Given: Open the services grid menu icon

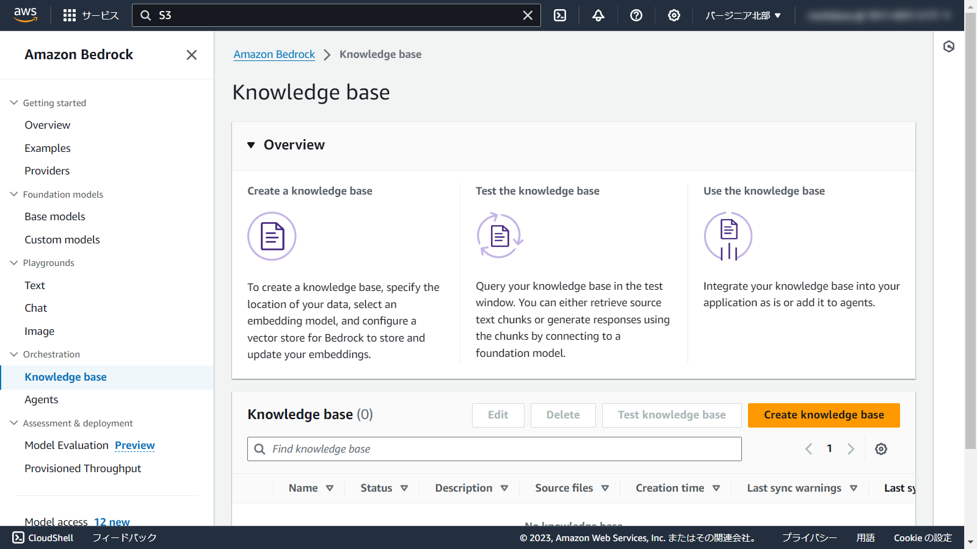Looking at the screenshot, I should point(70,15).
